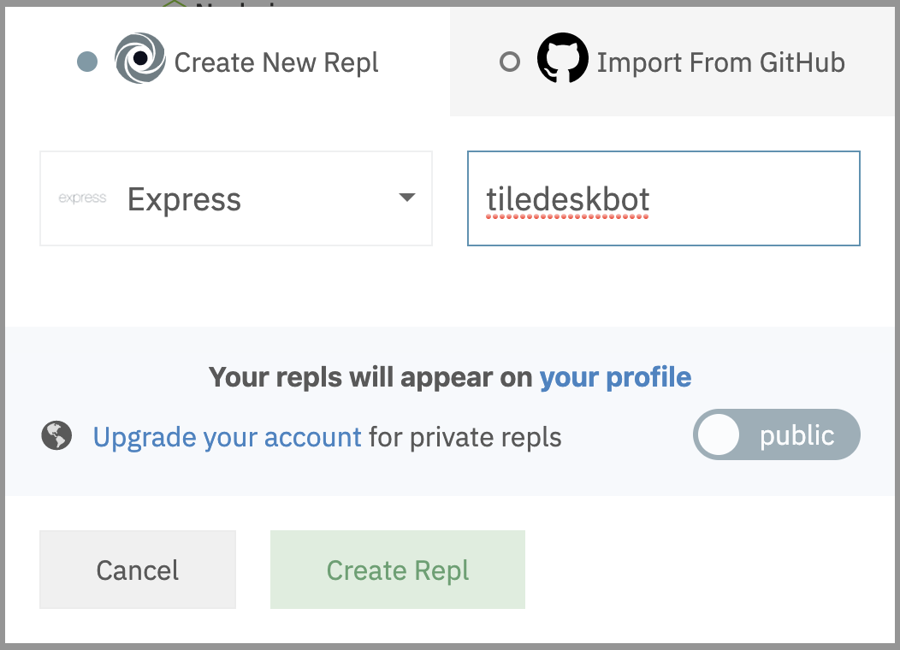
Task: Click the GitHub Octocat icon
Action: [x=562, y=61]
